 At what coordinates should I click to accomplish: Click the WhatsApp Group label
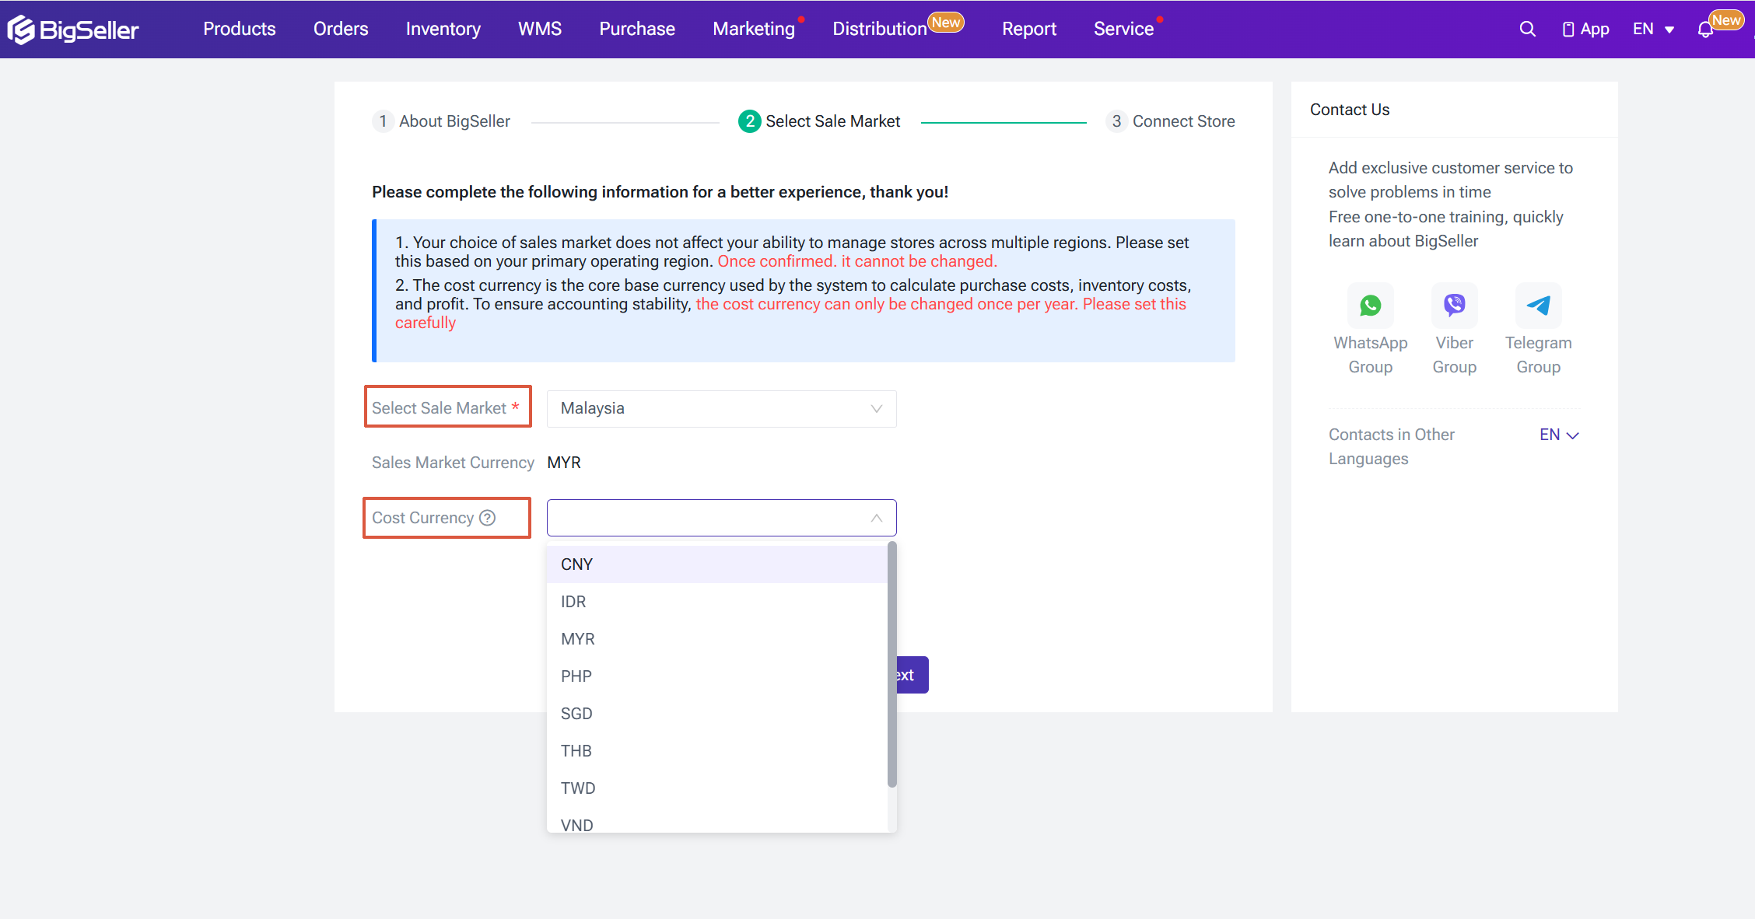(x=1371, y=355)
